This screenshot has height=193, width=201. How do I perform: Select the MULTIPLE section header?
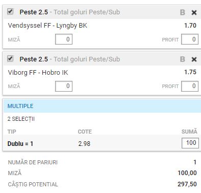(102, 106)
